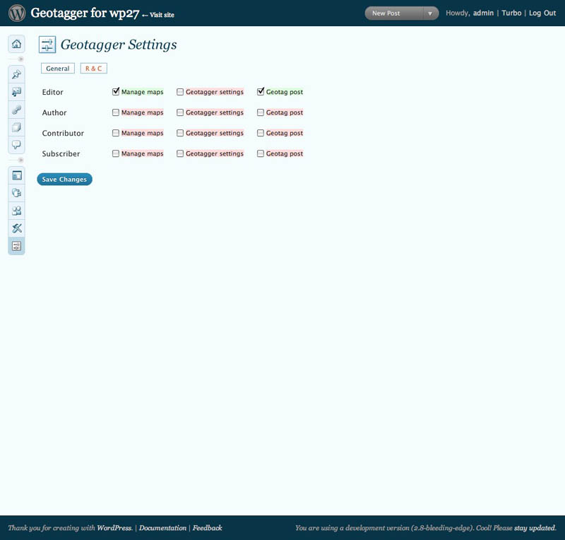565x540 pixels.
Task: Click the WordPress logo in header
Action: pos(17,13)
